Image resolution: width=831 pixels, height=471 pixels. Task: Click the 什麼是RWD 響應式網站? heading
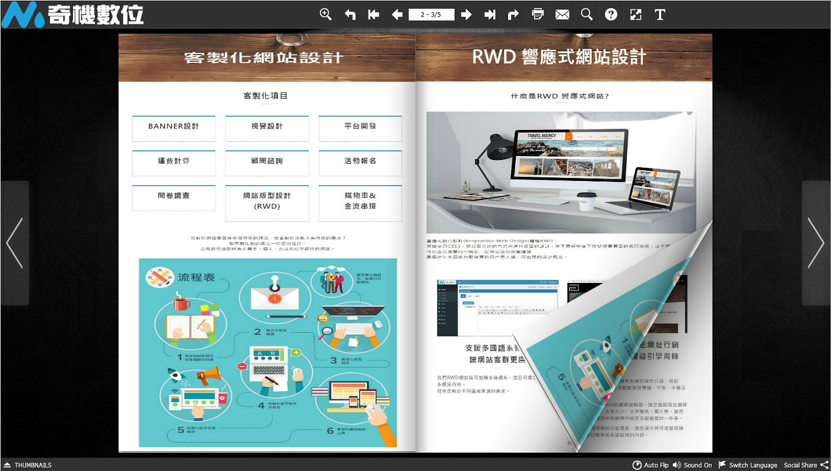coord(560,96)
